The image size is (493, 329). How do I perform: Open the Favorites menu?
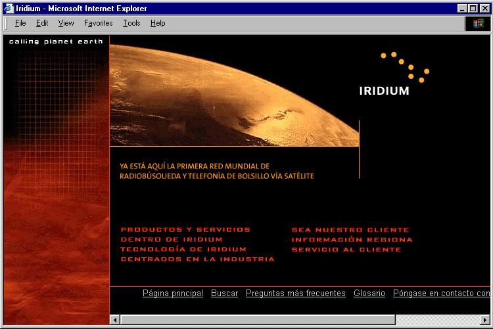tap(99, 23)
